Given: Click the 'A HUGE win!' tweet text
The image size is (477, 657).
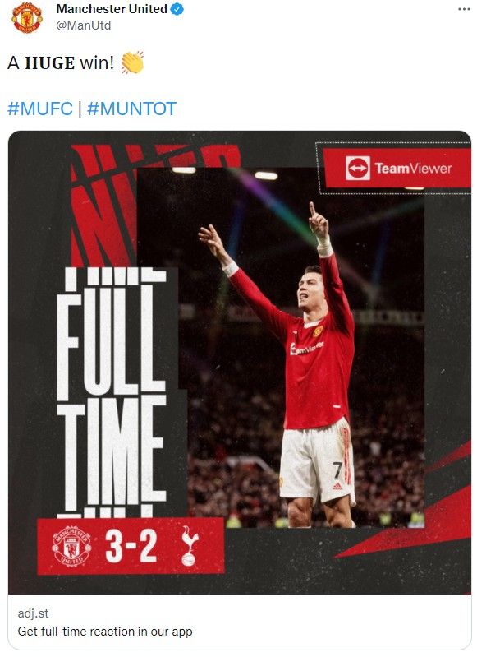Looking at the screenshot, I should click(x=61, y=62).
